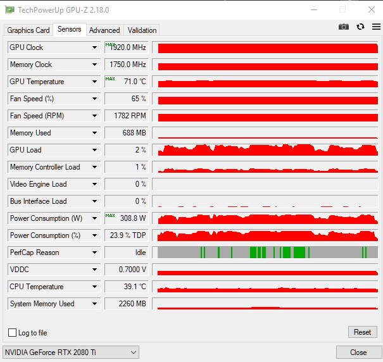Expand the System Memory Used dropdown
This screenshot has height=362, width=383.
point(94,304)
